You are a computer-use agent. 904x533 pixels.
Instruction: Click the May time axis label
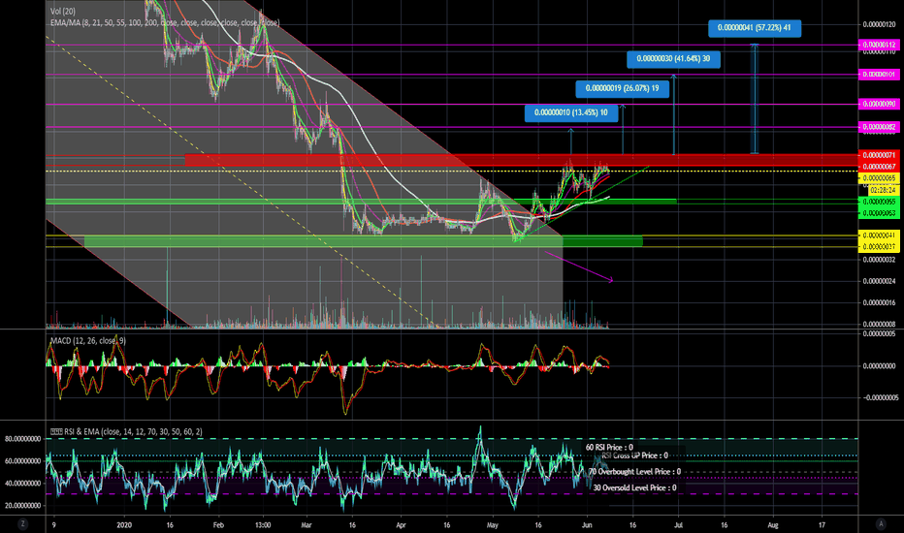tap(492, 525)
